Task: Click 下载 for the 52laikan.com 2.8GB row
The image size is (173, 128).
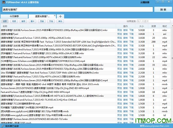Action: pos(131,61)
